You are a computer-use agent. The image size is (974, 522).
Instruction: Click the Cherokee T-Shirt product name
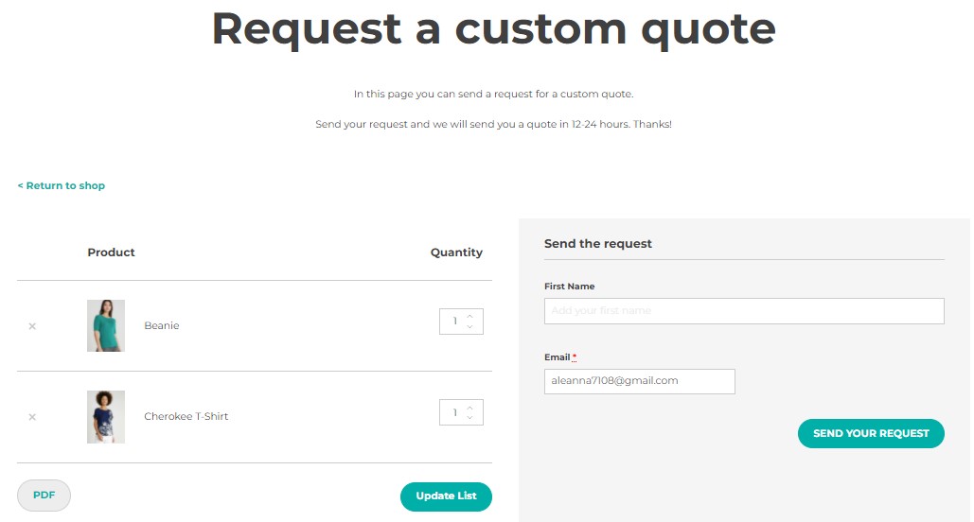(x=186, y=417)
